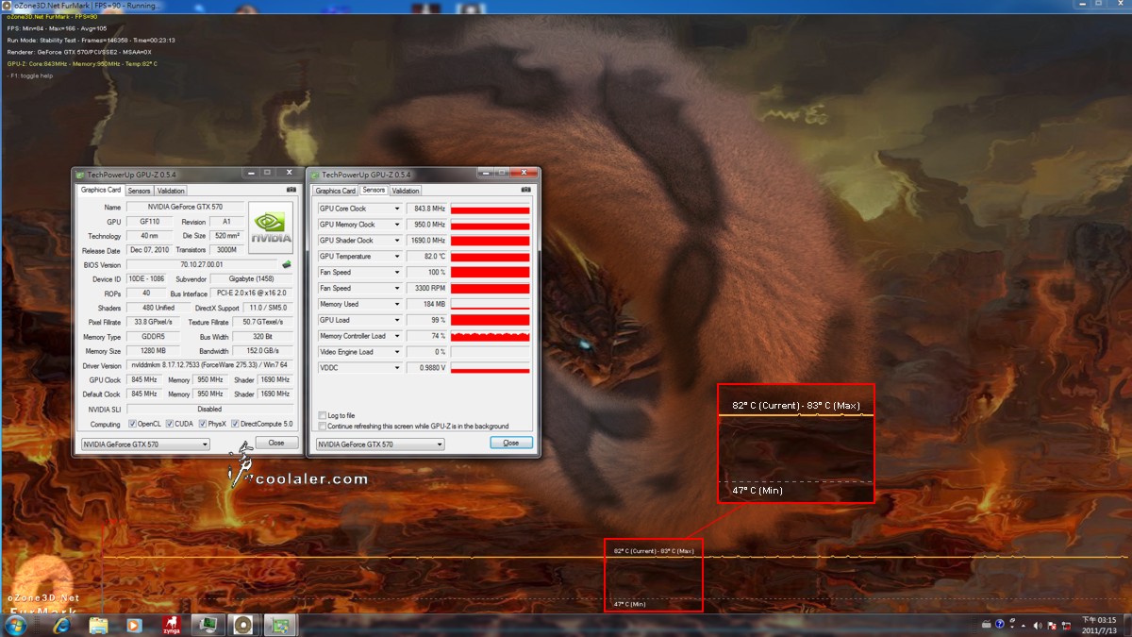Open the GPU Memory Clock sensor dropdown
This screenshot has width=1132, height=637.
[x=396, y=225]
